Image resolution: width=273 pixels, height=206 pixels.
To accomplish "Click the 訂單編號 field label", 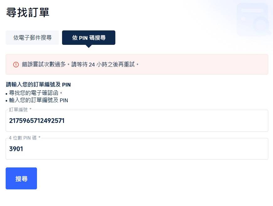I will click(x=18, y=110).
